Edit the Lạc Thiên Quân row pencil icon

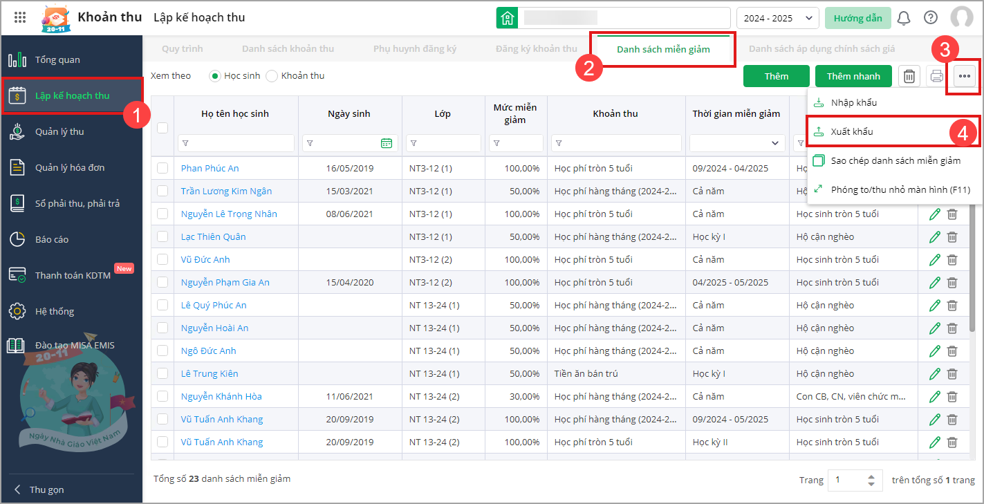[x=935, y=236]
